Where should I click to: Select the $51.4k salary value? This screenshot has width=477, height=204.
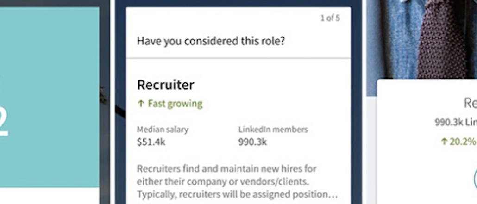coord(151,142)
